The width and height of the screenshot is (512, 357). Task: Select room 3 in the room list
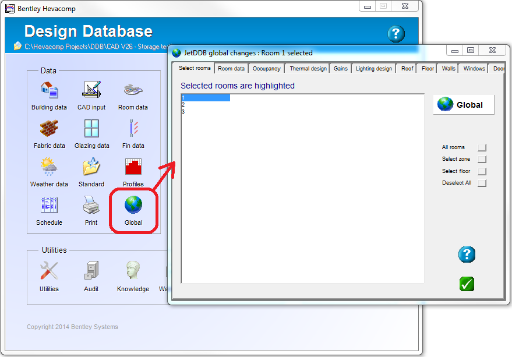(x=183, y=112)
